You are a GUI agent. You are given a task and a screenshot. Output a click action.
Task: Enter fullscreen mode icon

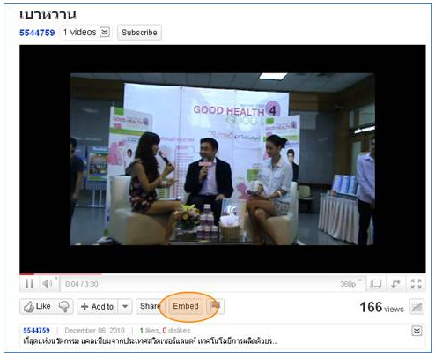416,284
